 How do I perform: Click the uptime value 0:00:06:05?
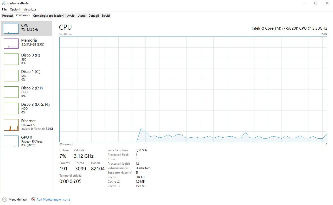(x=71, y=181)
